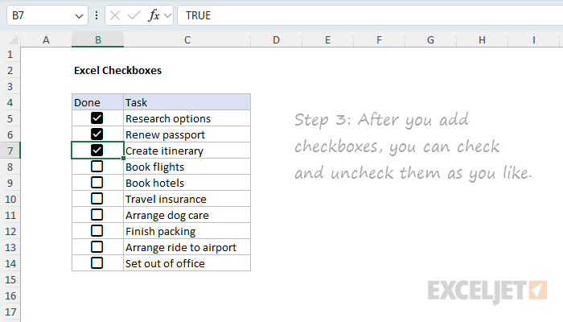
Task: Check the Finish packing checkbox
Action: click(97, 231)
